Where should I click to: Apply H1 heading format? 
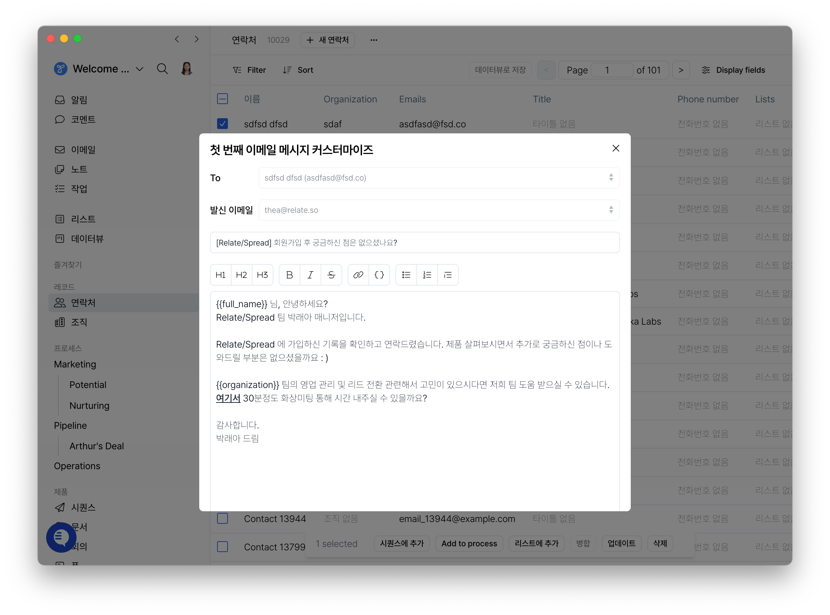tap(220, 275)
